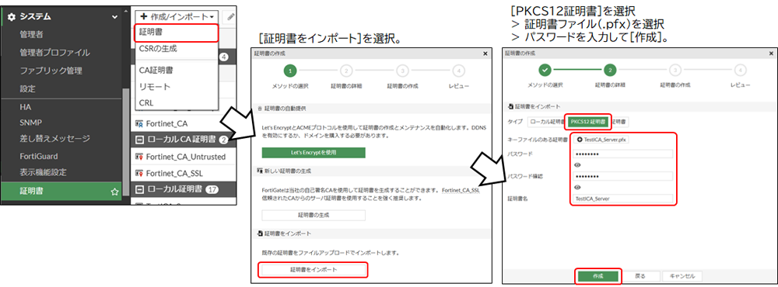Click the upload plus icon on TestICA_Server.pfx
778x287 pixels.
tap(580, 140)
